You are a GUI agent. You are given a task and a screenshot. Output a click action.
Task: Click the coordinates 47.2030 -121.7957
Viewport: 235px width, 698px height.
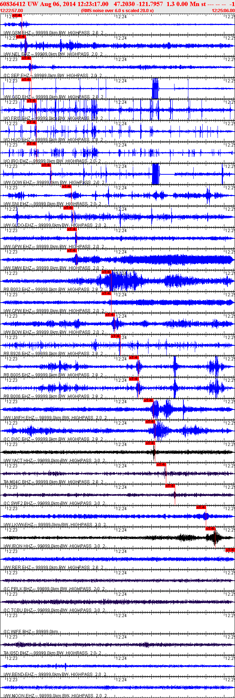pos(139,4)
